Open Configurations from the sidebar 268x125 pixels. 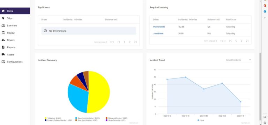coord(15,62)
